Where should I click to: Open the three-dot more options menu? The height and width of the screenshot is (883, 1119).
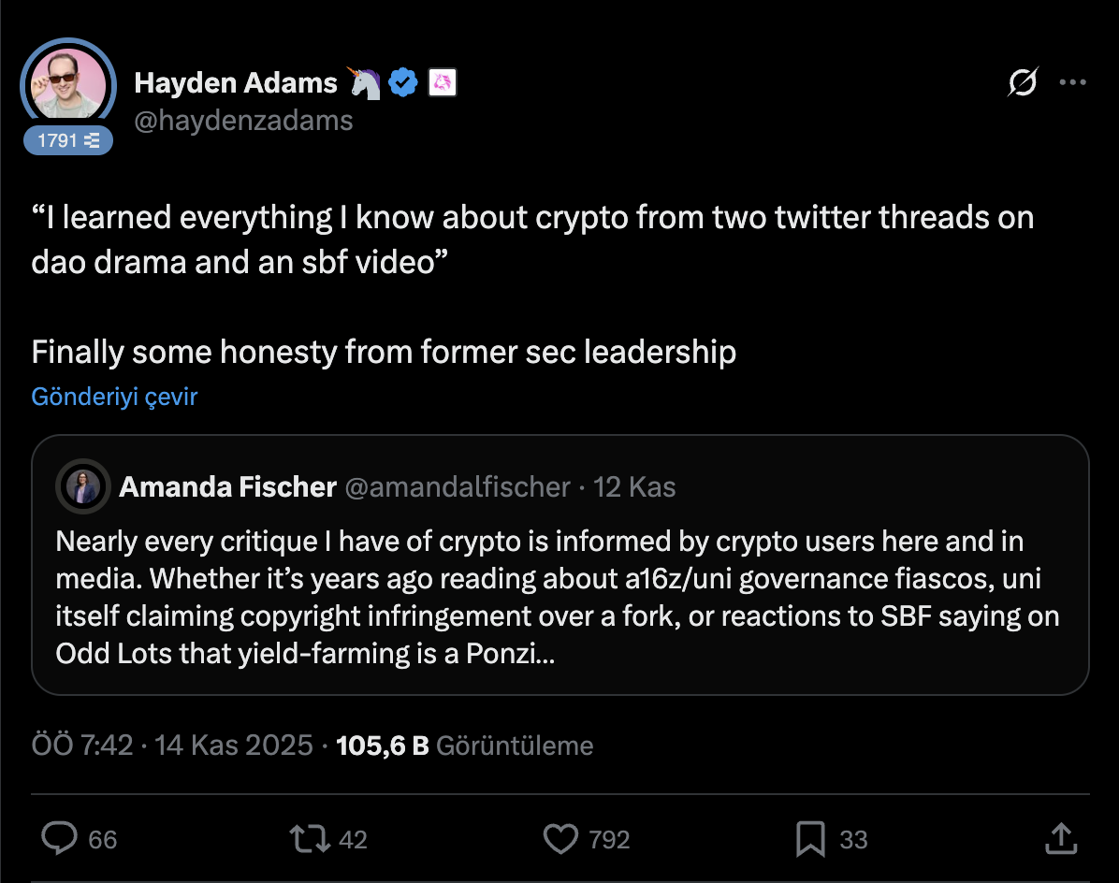click(x=1072, y=83)
